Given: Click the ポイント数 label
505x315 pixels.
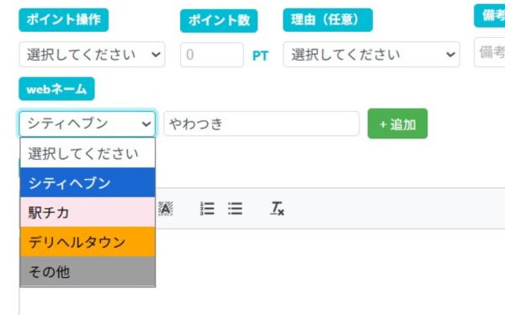Looking at the screenshot, I should click(219, 21).
